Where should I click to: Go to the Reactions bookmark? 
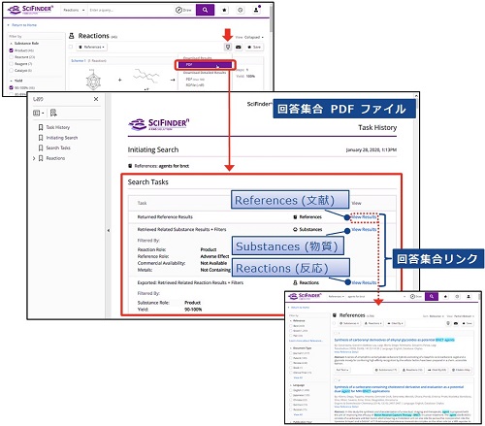55,158
